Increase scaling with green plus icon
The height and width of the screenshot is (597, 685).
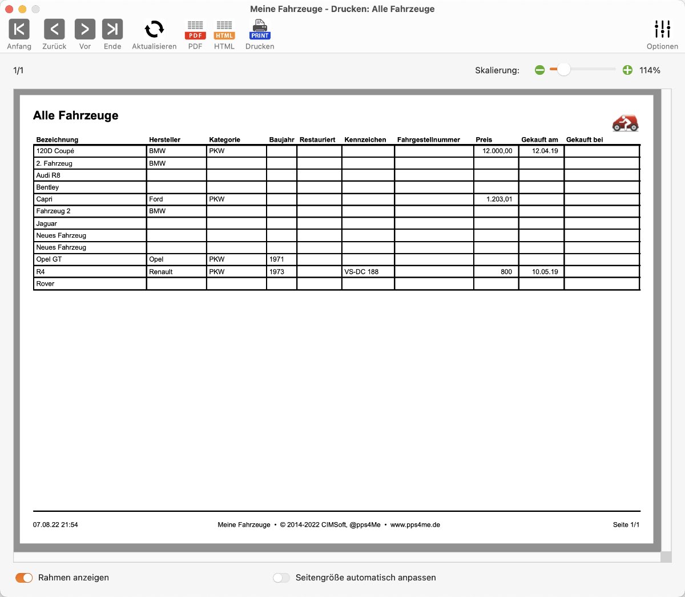click(627, 70)
